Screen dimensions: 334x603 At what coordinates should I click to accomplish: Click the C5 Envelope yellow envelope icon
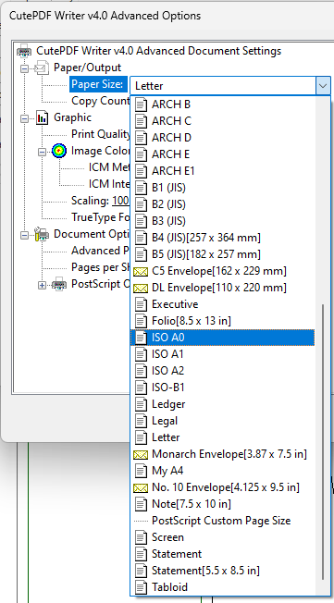[140, 272]
